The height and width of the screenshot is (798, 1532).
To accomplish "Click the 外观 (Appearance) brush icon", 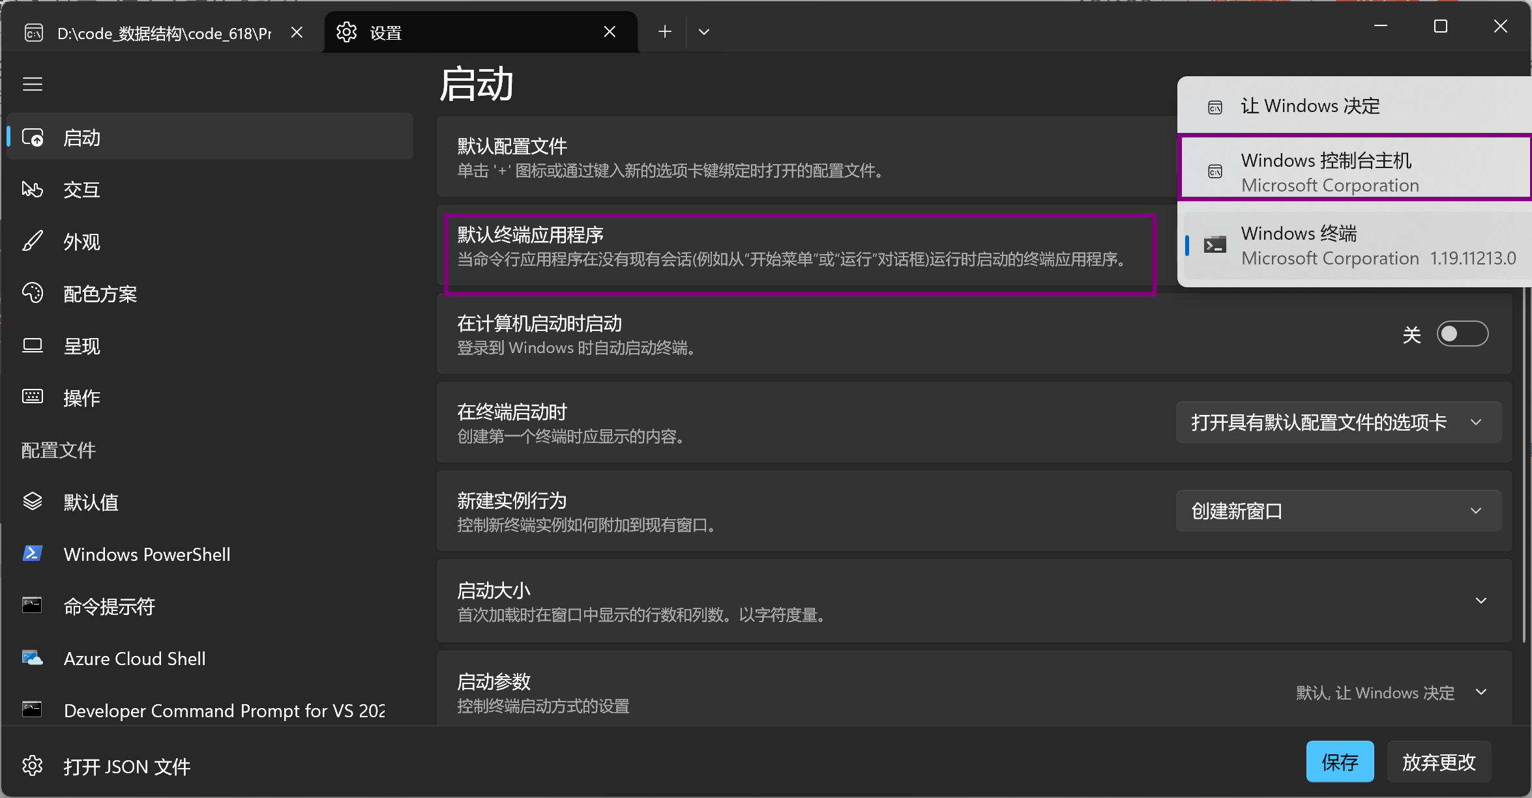I will [x=33, y=242].
